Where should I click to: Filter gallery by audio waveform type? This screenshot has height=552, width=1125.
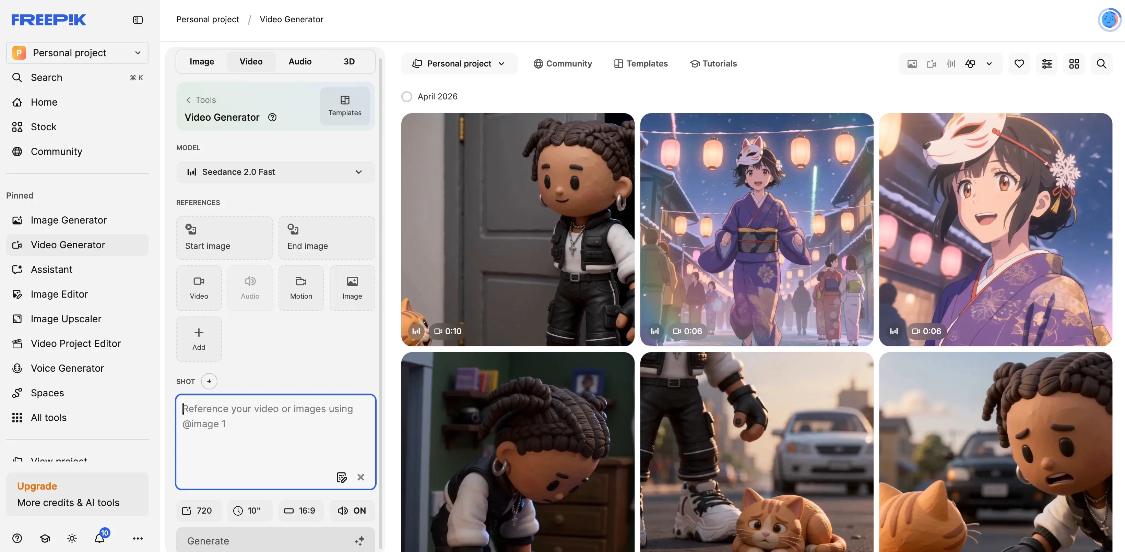point(950,64)
